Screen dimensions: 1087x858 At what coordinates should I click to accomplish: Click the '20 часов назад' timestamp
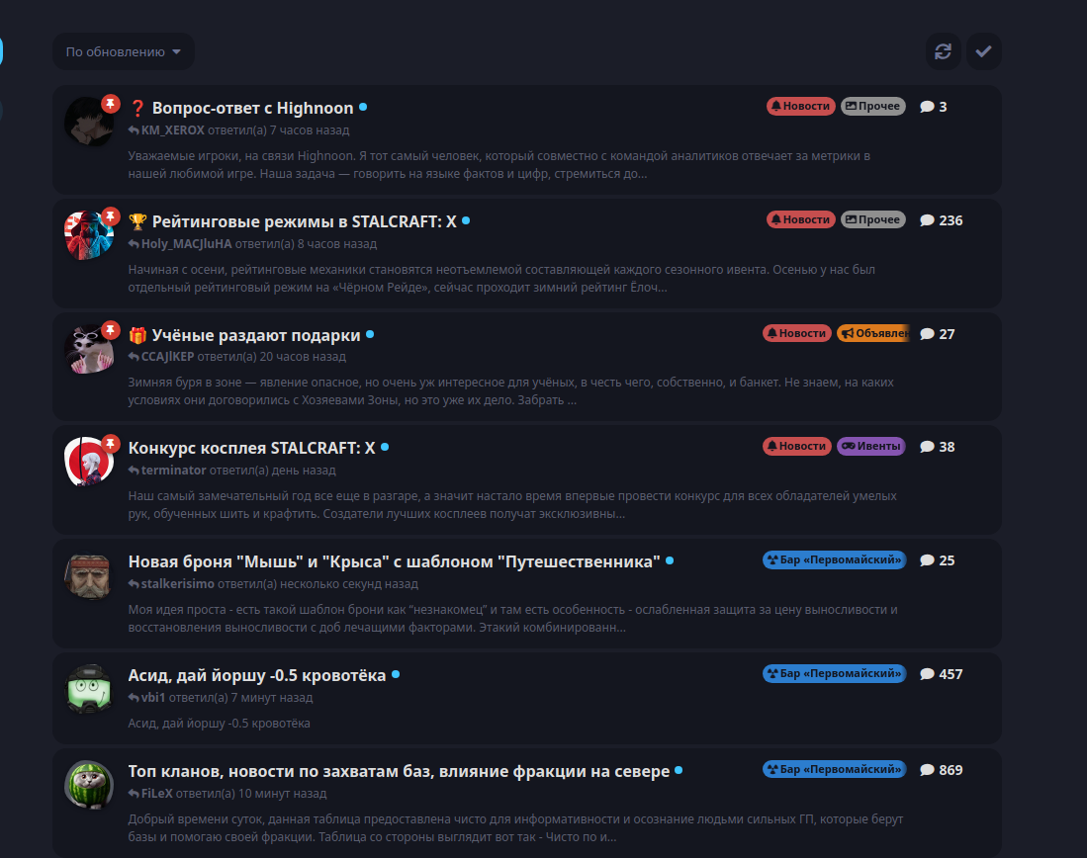(x=303, y=357)
